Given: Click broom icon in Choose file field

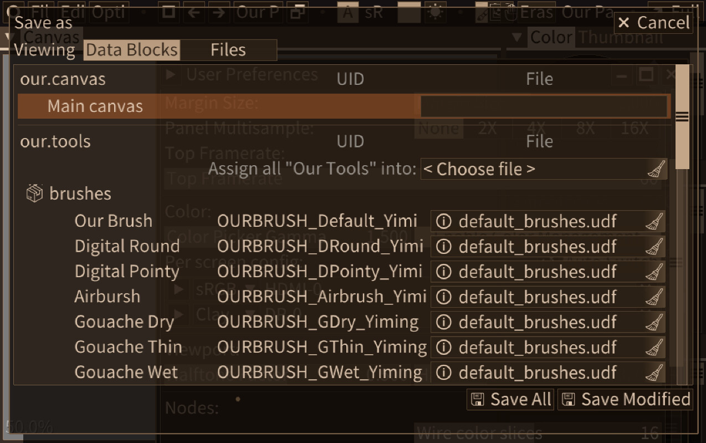Looking at the screenshot, I should tap(656, 169).
